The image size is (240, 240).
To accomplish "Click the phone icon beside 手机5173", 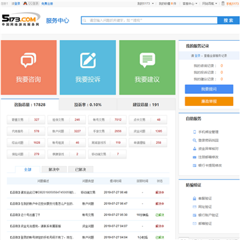I will [223, 3].
